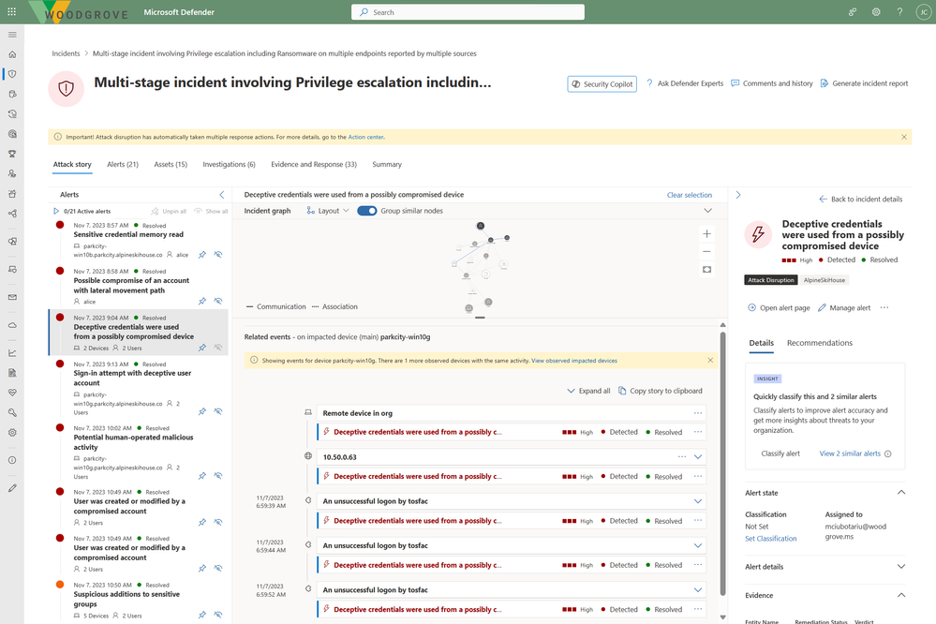Open the Email envelope icon in sidebar
The height and width of the screenshot is (624, 936).
click(12, 297)
